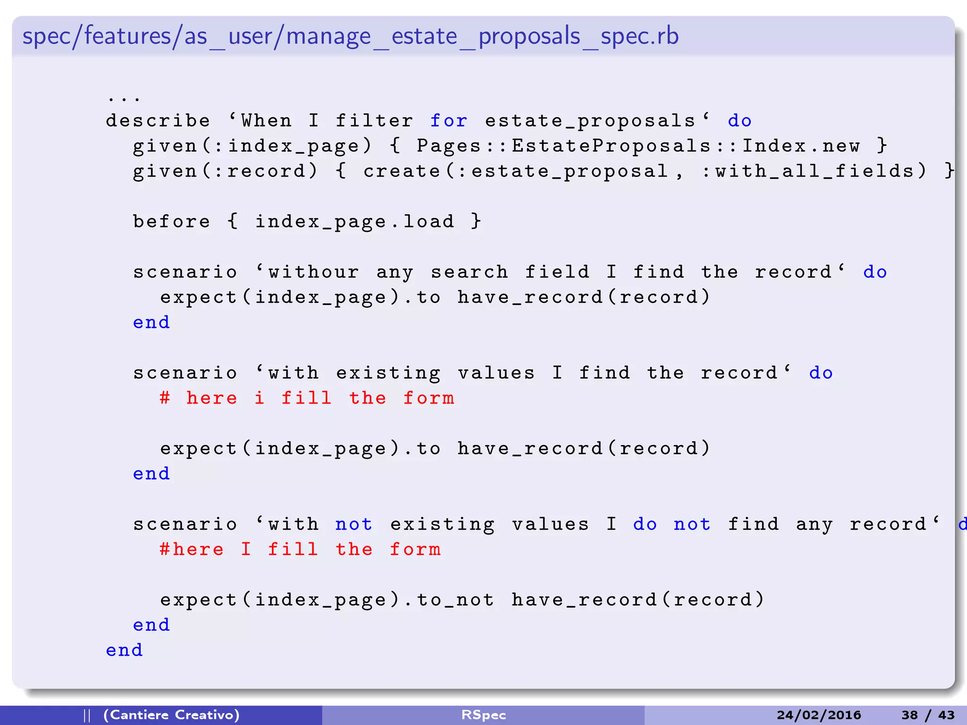Click the slide title manage_estate_proposals_spec.rb

pos(350,36)
